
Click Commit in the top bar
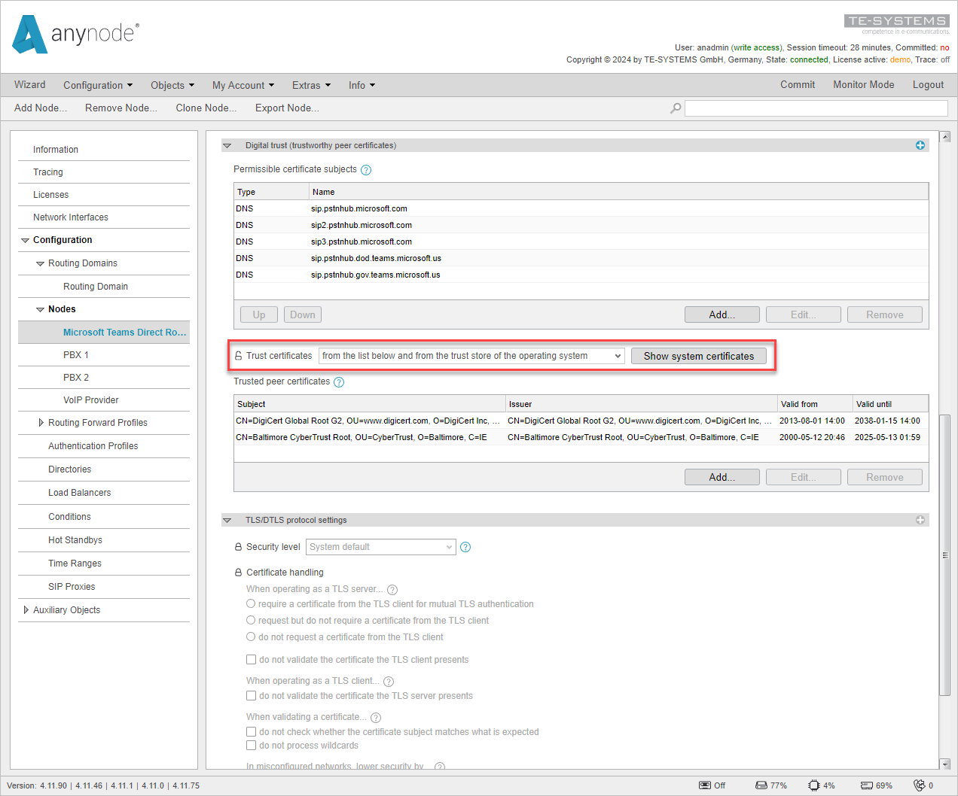pos(798,85)
